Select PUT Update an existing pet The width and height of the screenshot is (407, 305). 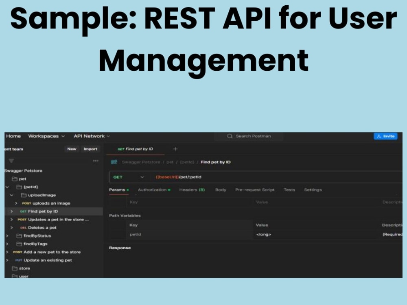point(44,260)
